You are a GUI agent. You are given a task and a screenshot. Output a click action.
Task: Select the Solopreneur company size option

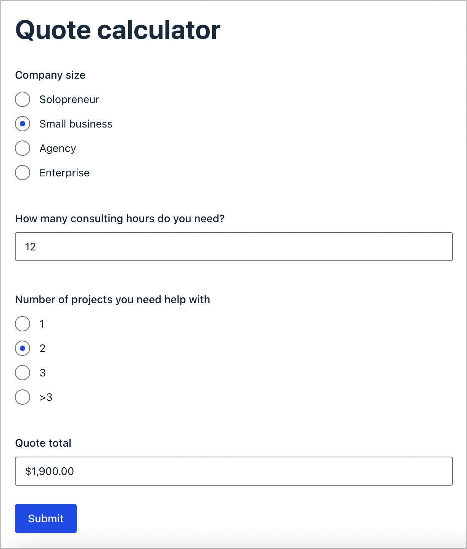coord(23,99)
